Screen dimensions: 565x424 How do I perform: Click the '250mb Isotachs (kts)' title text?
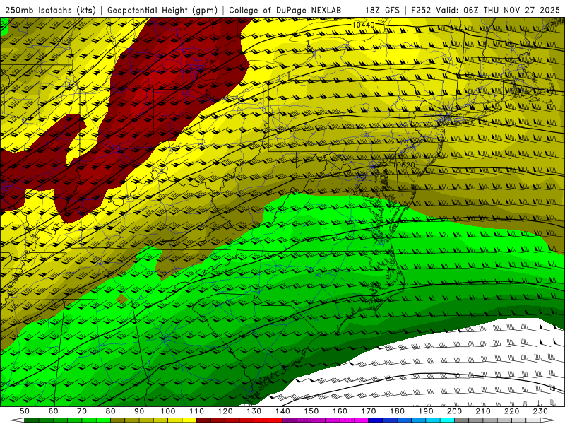tap(50, 11)
